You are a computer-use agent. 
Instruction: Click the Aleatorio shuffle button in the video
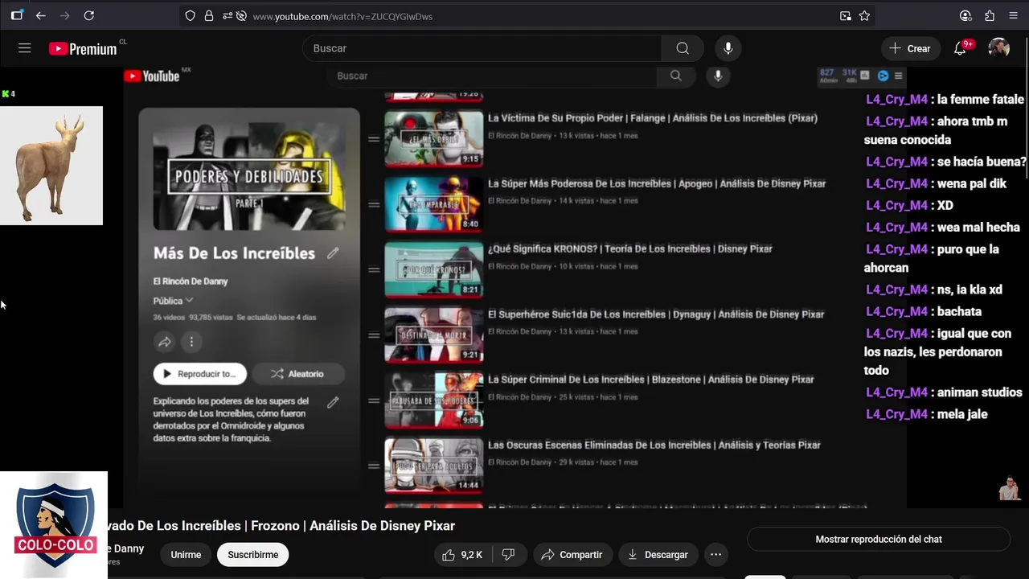(298, 374)
